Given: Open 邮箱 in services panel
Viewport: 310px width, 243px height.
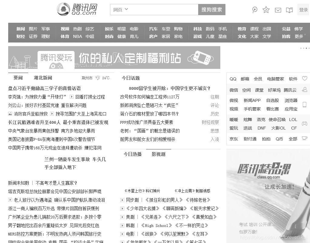Looking at the screenshot, I should pyautogui.click(x=245, y=79).
